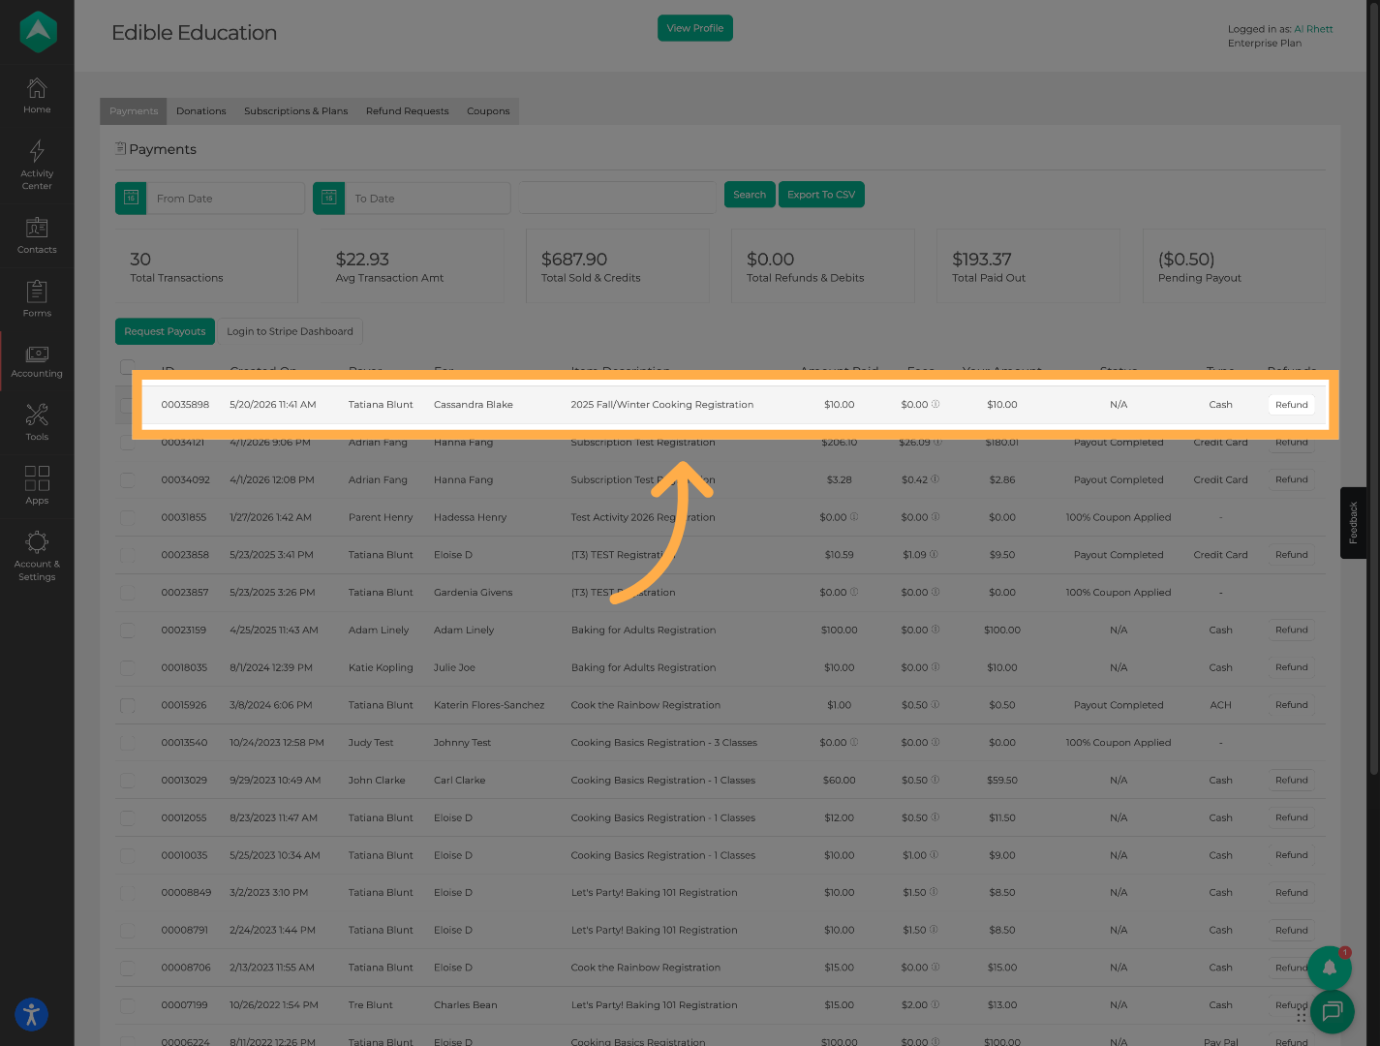
Task: Check the box for payment 00023857
Action: pos(128,593)
